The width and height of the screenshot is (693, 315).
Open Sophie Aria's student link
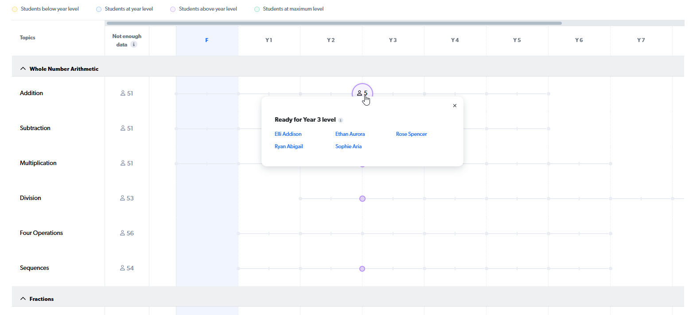point(348,146)
